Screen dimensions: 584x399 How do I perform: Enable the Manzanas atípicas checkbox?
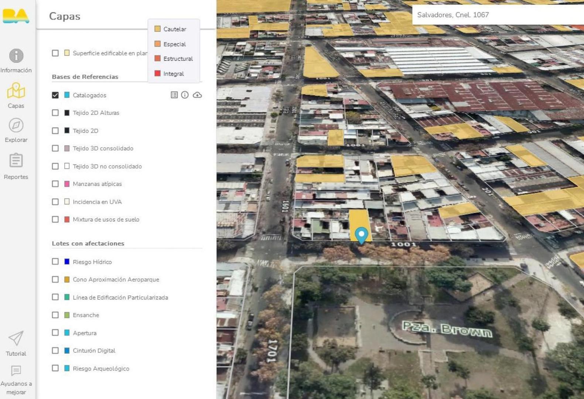(x=55, y=184)
